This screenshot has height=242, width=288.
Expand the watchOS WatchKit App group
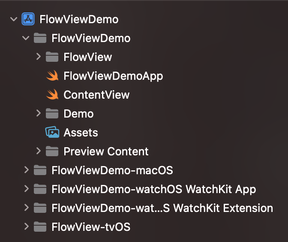[26, 189]
